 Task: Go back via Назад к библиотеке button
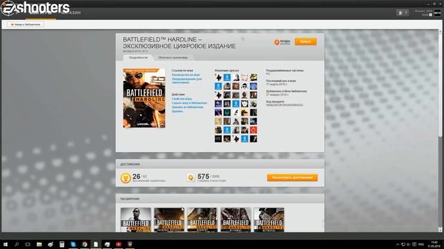pos(26,25)
